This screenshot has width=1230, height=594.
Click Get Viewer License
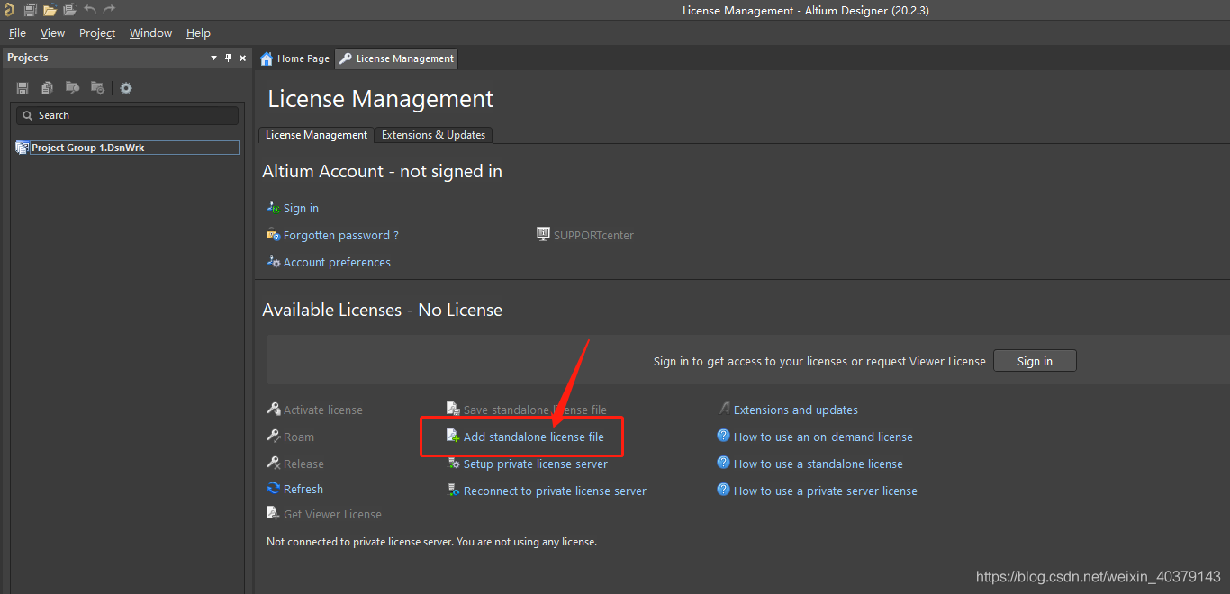point(332,514)
